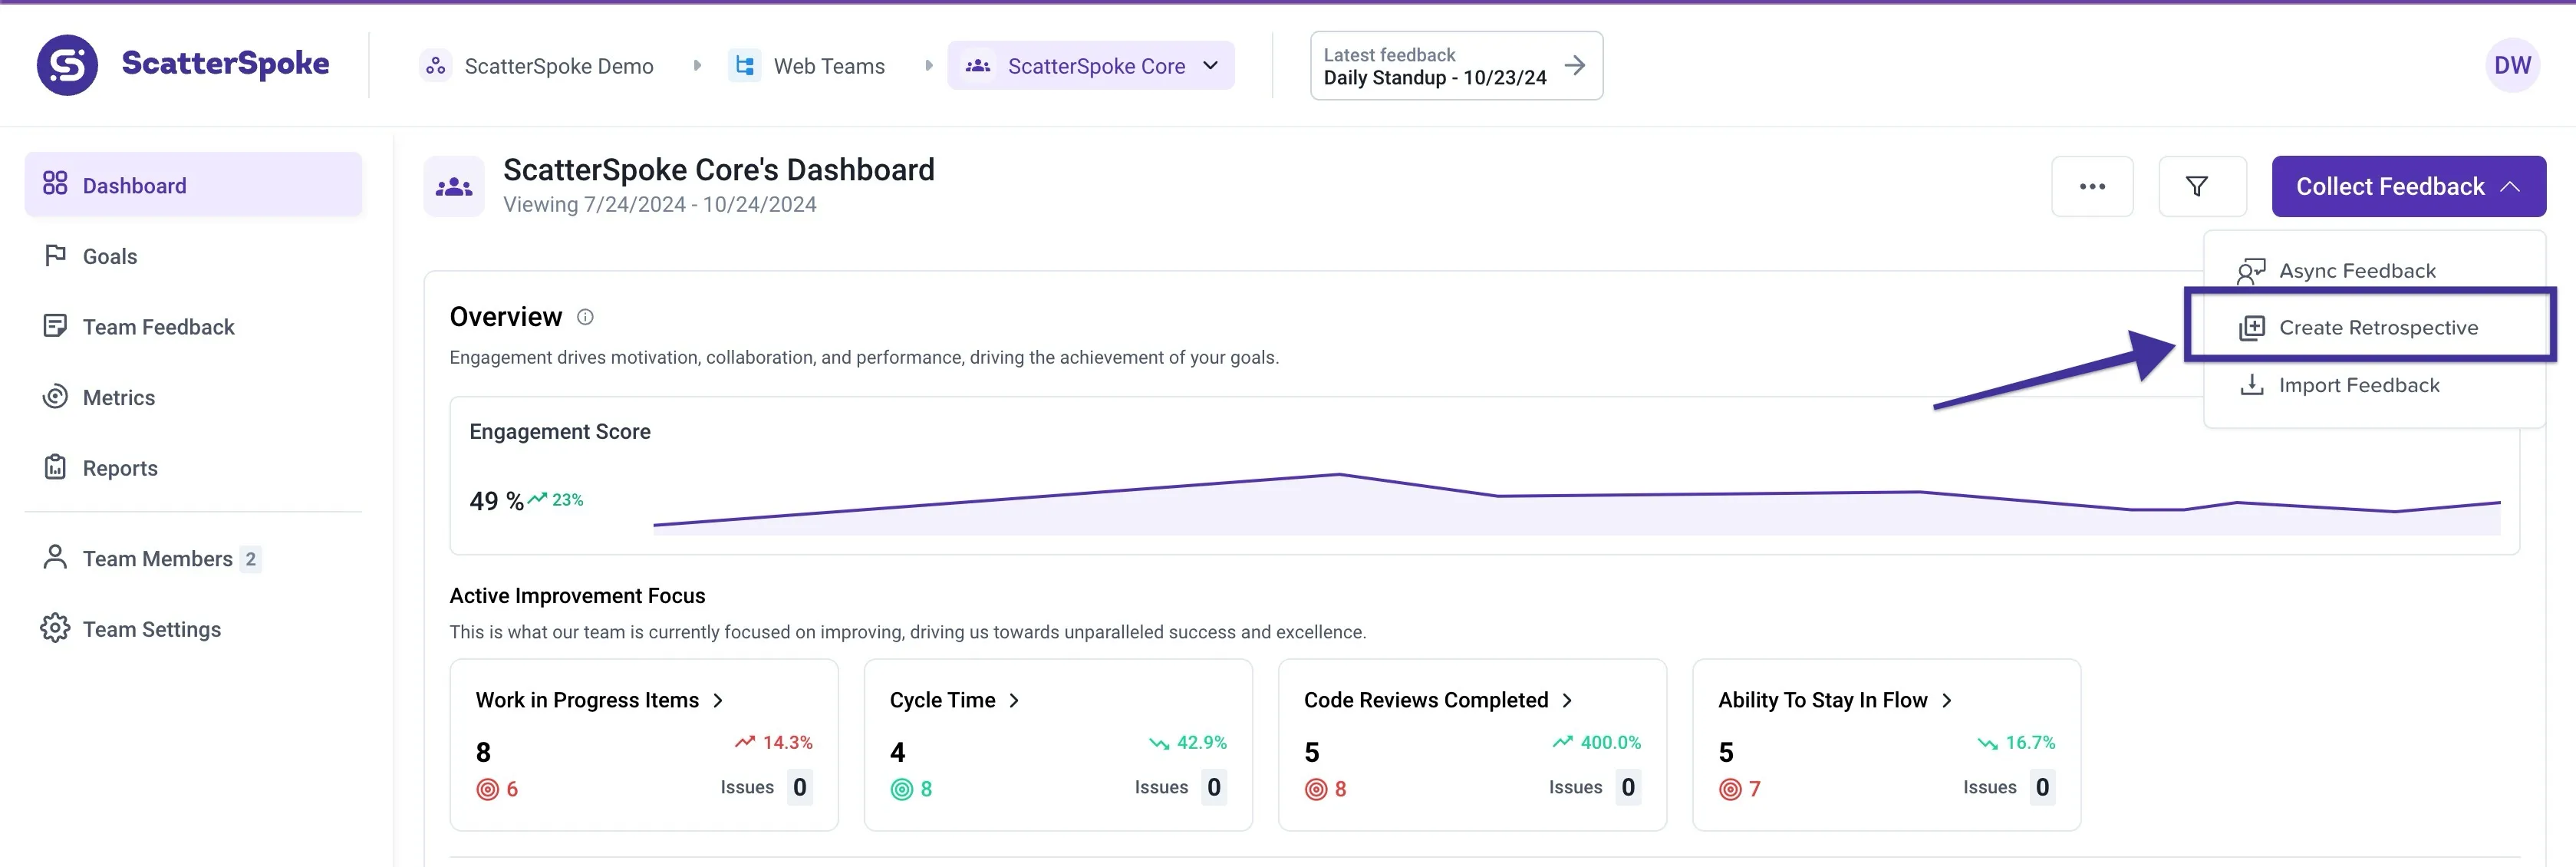Expand the ScatterSpoke Core team dropdown
Screen dimensions: 2576x867
(x=1210, y=66)
